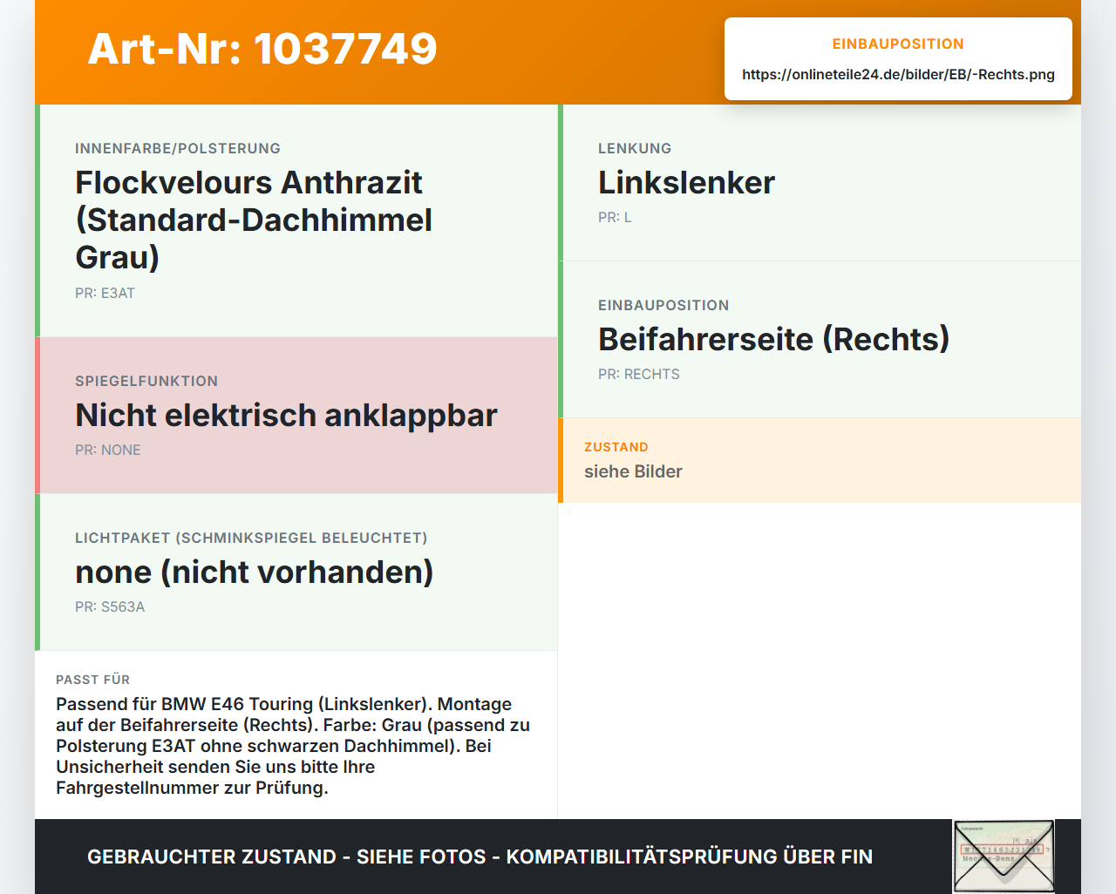This screenshot has height=894, width=1116.
Task: Select the Nicht elektrisch anklappbar value
Action: [x=286, y=415]
